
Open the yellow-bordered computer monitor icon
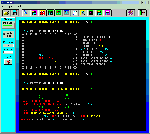(83, 13)
